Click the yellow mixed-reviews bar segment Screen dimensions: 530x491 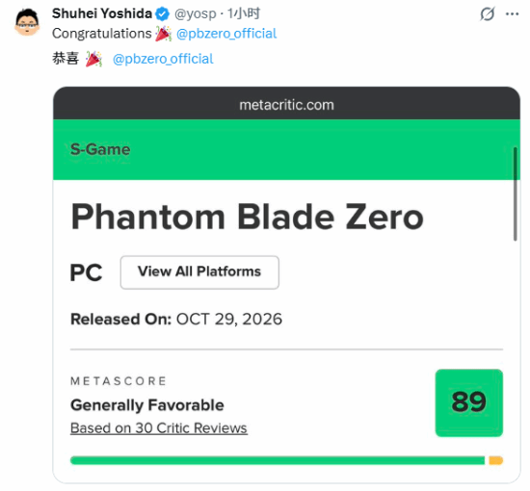point(496,460)
